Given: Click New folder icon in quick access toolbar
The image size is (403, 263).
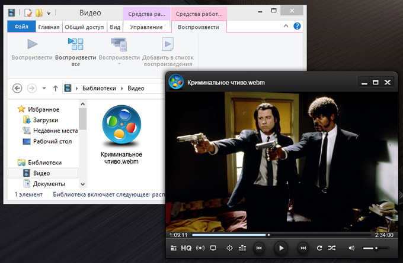Looking at the screenshot, I should tap(39, 12).
